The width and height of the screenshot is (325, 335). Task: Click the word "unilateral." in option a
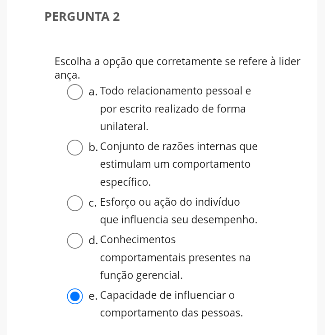click(124, 127)
